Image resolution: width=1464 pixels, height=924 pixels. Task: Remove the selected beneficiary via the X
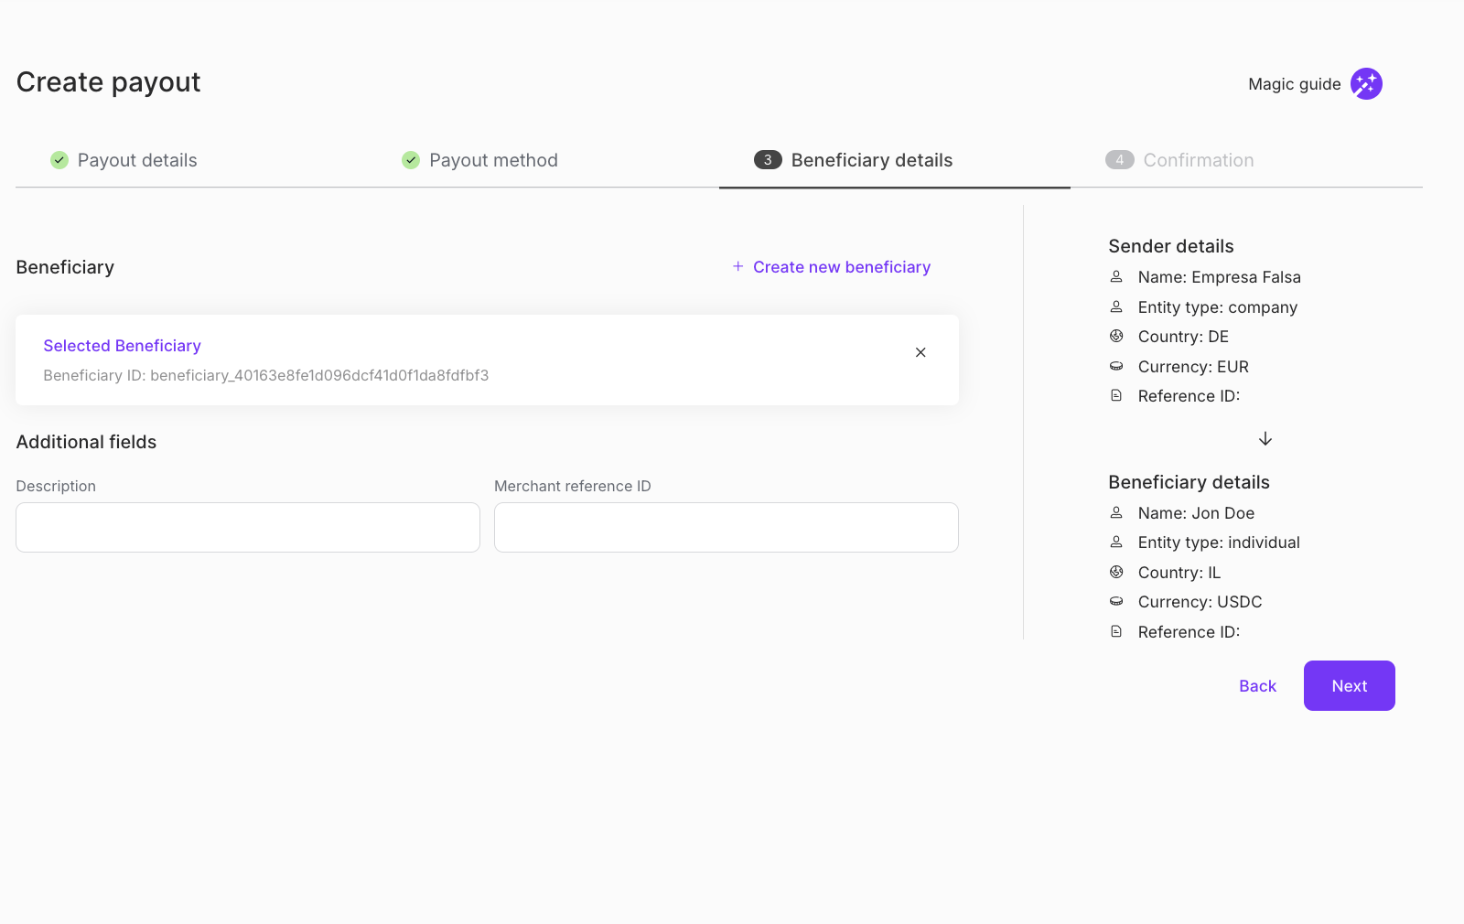pos(920,352)
